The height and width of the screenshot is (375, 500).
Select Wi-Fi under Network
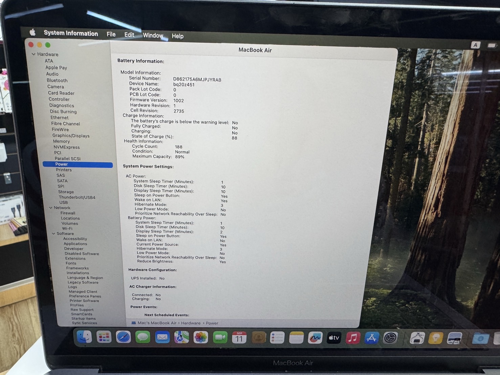coord(67,228)
